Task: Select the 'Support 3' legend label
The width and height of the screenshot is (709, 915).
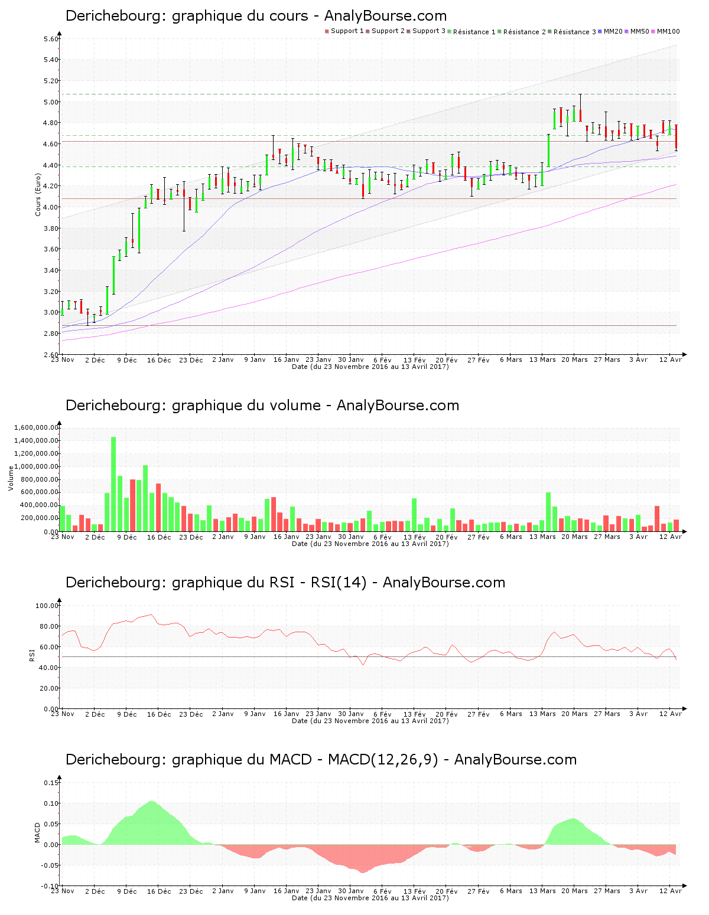Action: [x=429, y=31]
